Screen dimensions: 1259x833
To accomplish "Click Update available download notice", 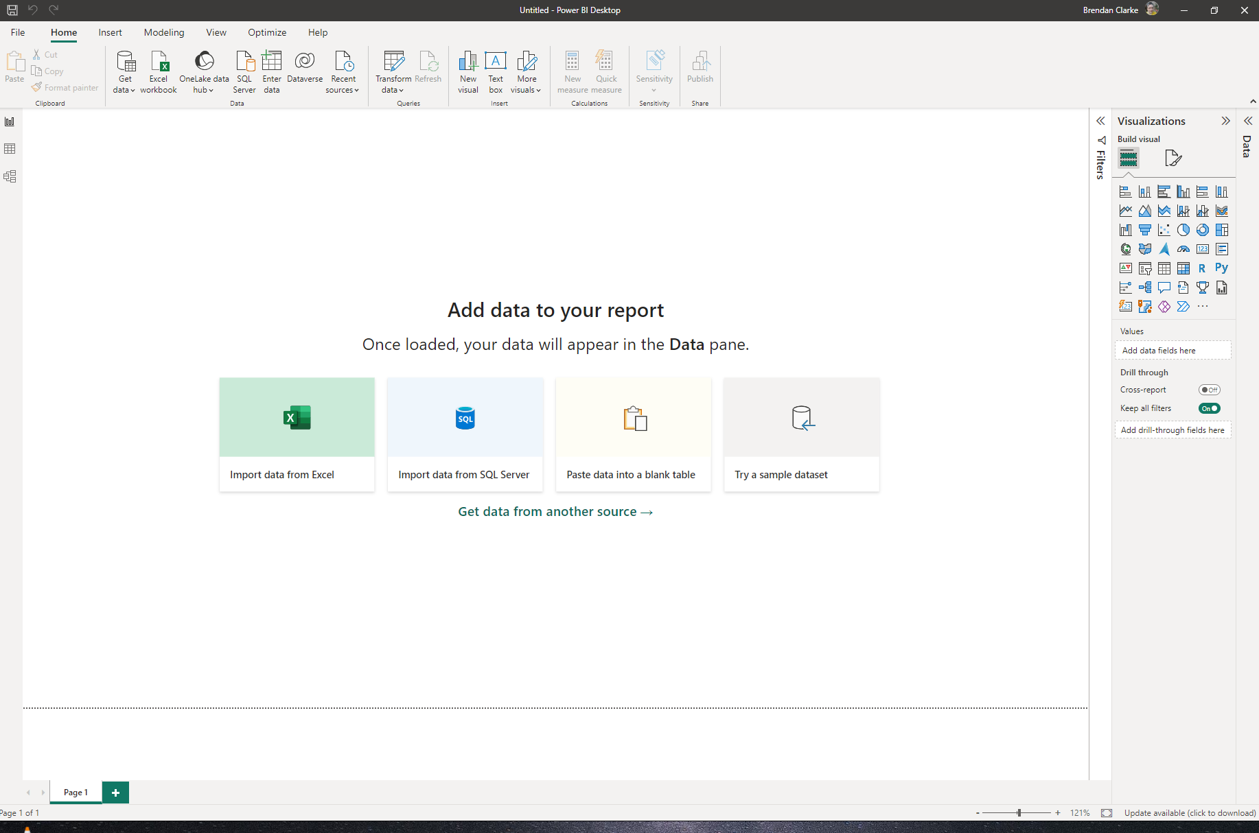I will (x=1190, y=813).
